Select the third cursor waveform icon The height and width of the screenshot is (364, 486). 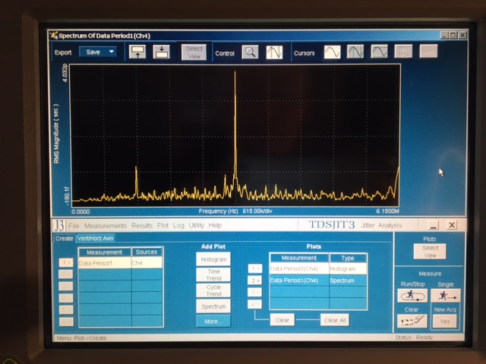pos(380,52)
